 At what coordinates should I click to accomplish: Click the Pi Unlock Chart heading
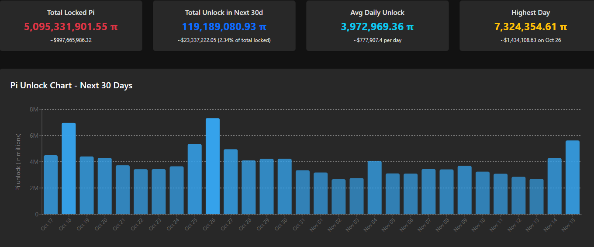pos(71,85)
